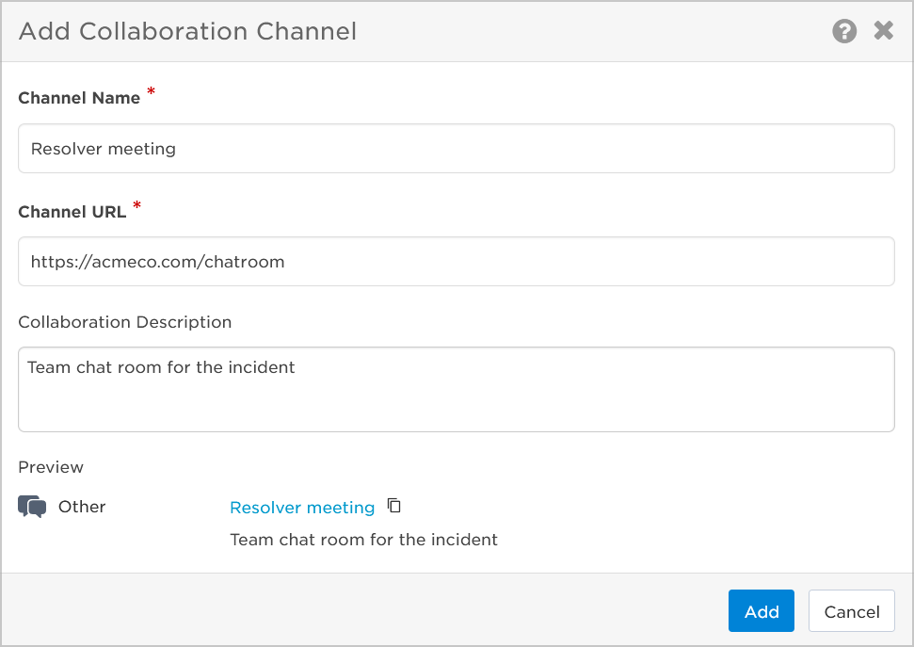
Task: Click the Channel Name field label
Action: (x=79, y=97)
